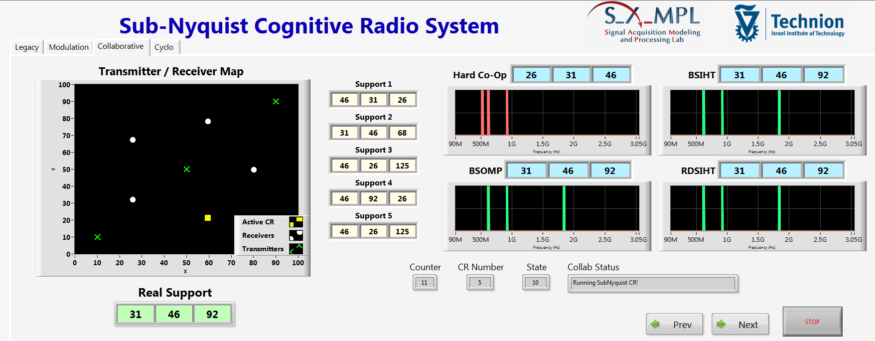This screenshot has height=341, width=875.
Task: Click Support 4 value 92
Action: pyautogui.click(x=373, y=198)
